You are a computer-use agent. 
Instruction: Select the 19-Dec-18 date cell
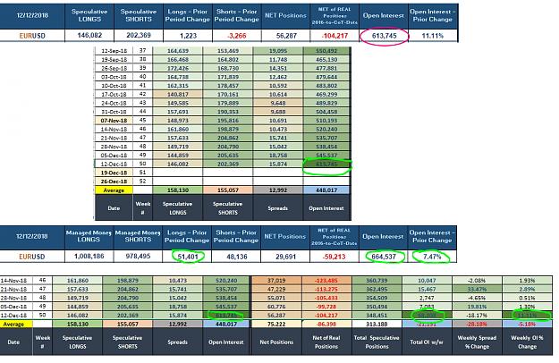[114, 173]
